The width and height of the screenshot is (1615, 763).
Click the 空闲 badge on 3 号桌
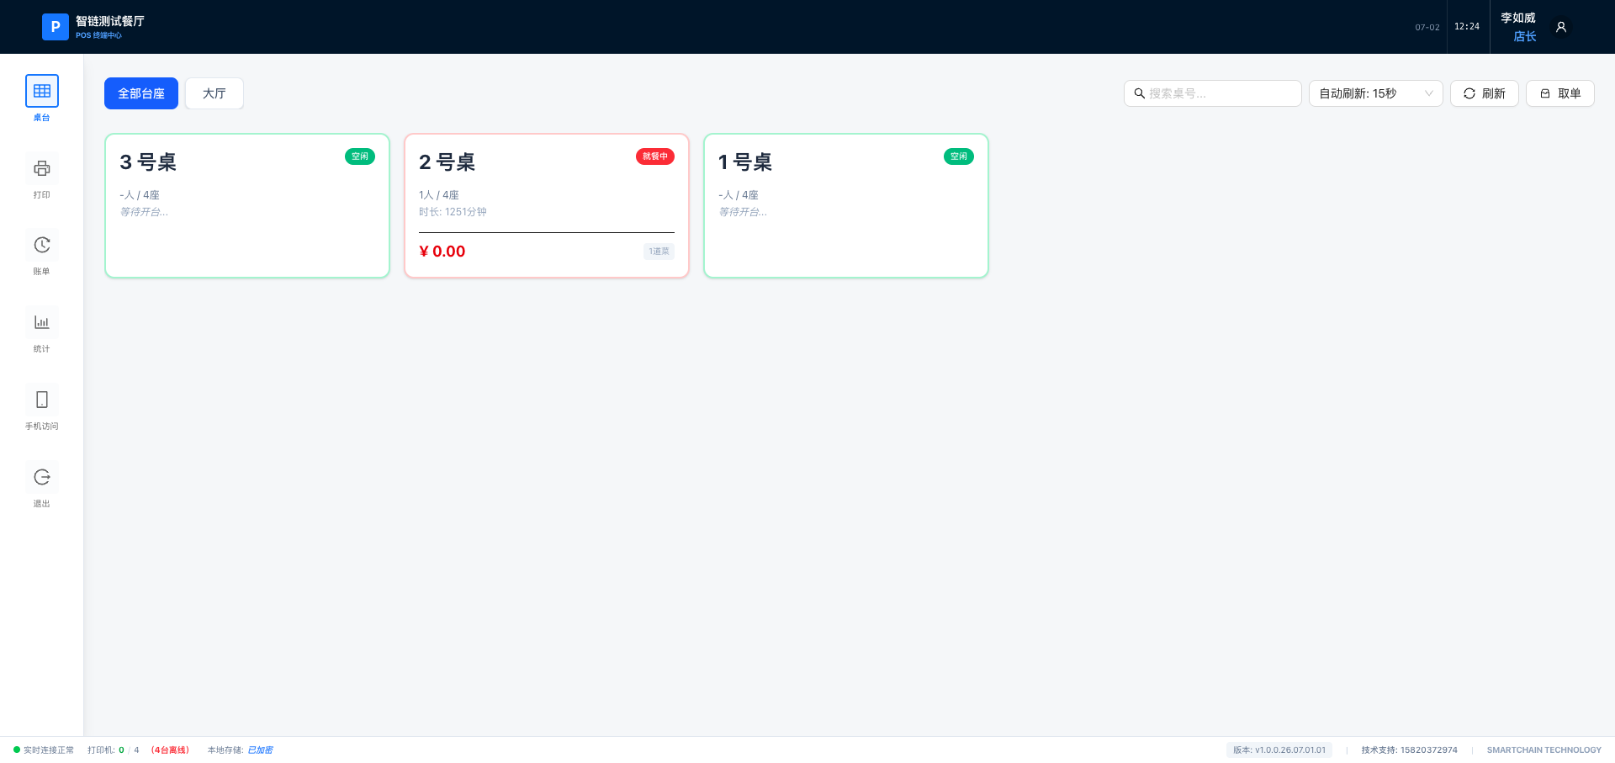coord(360,156)
